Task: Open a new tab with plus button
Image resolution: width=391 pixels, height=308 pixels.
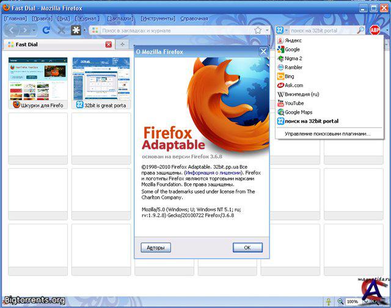Action: pyautogui.click(x=122, y=45)
